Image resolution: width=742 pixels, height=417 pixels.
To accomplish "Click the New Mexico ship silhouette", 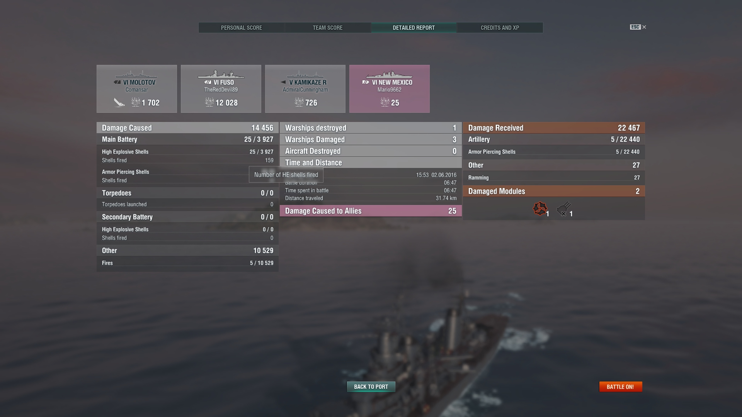I will tap(390, 75).
